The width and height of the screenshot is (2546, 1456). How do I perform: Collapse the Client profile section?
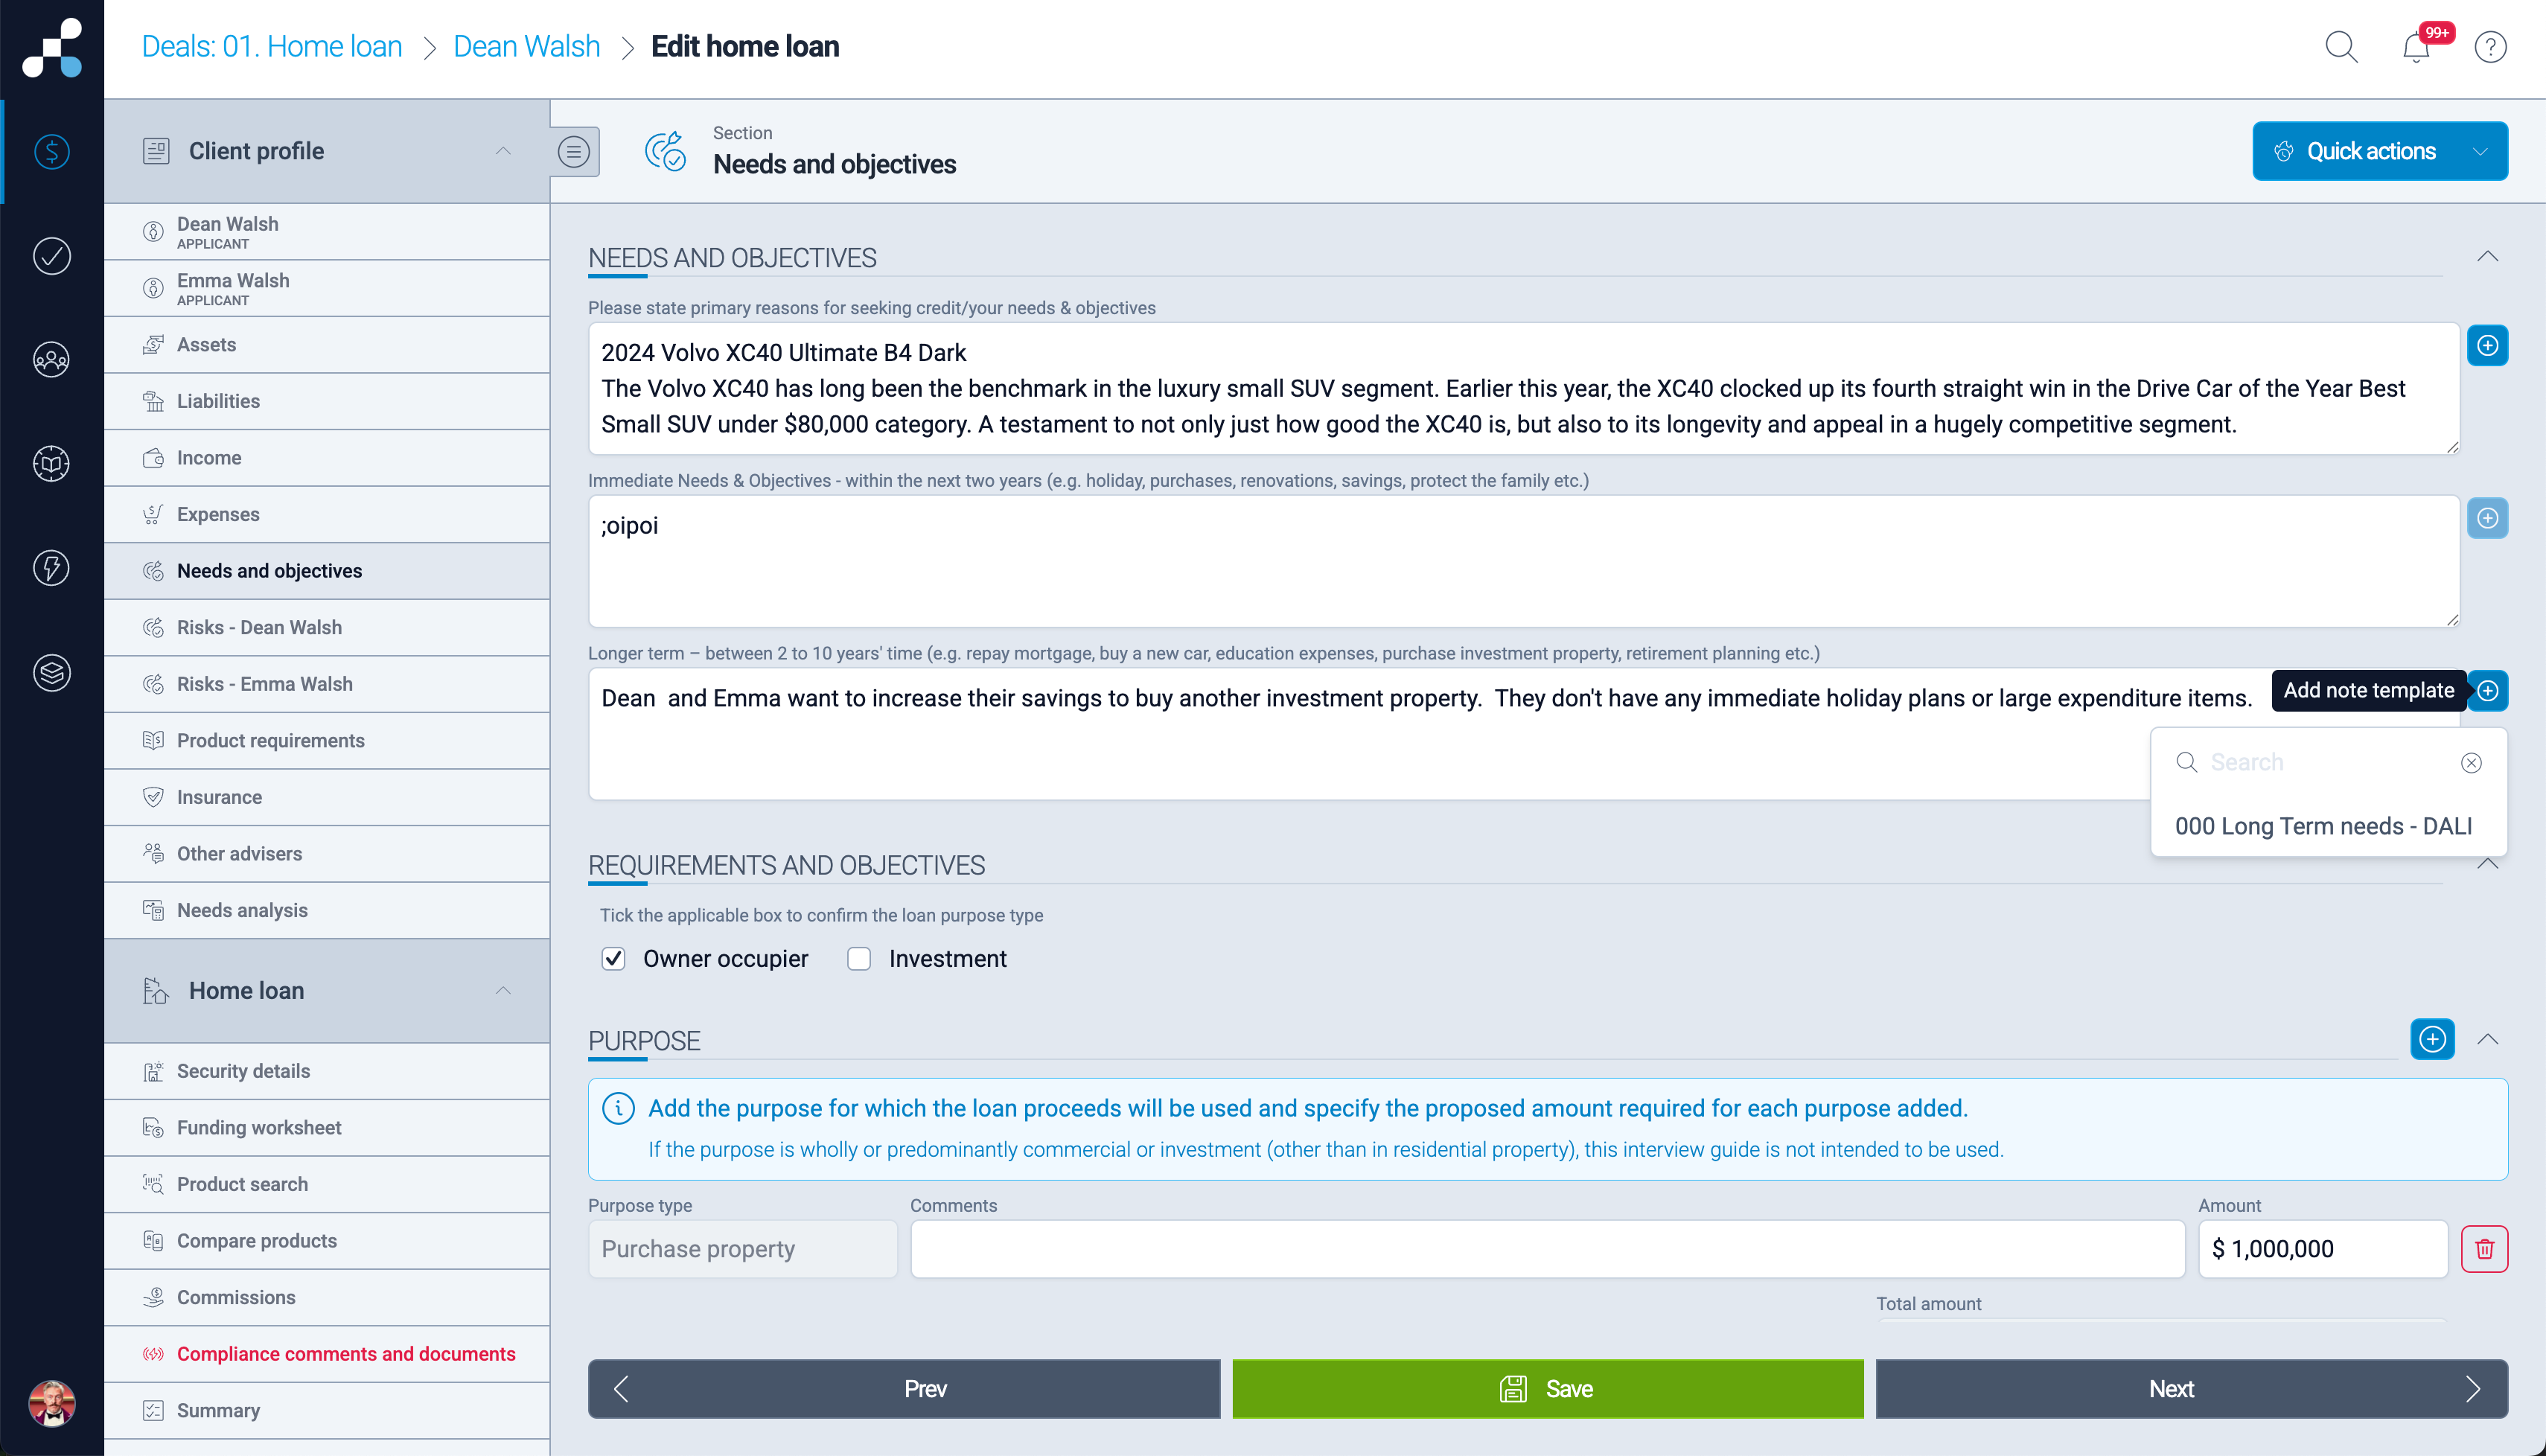[503, 151]
